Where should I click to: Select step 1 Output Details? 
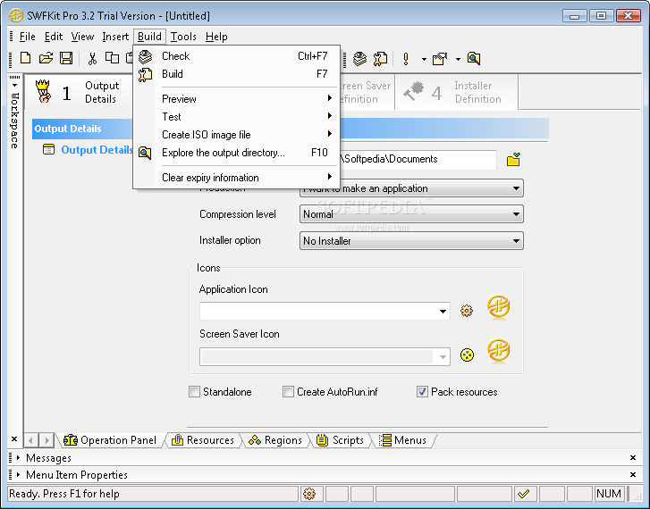tap(79, 92)
